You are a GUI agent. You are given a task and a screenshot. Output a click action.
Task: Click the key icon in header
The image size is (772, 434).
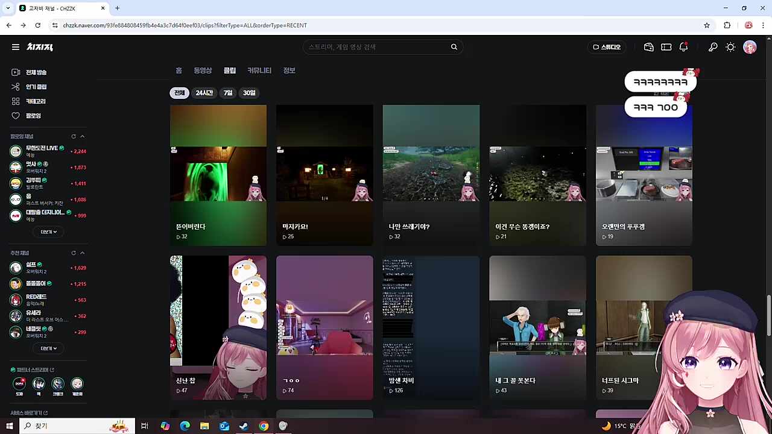coord(713,47)
